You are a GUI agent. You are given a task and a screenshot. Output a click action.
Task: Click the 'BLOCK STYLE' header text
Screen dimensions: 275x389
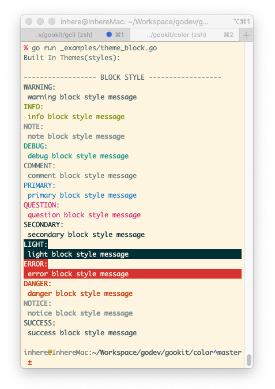point(122,77)
